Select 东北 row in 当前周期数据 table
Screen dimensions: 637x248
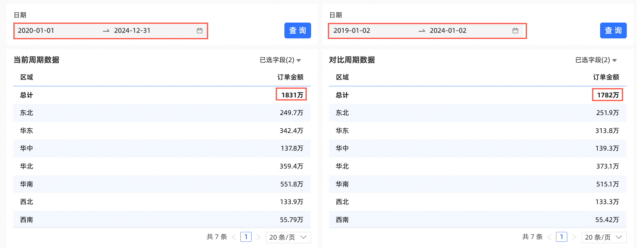[162, 113]
